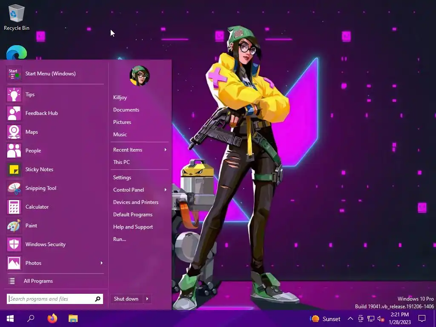The image size is (436, 327).
Task: Open the Photos app icon
Action: (14, 263)
